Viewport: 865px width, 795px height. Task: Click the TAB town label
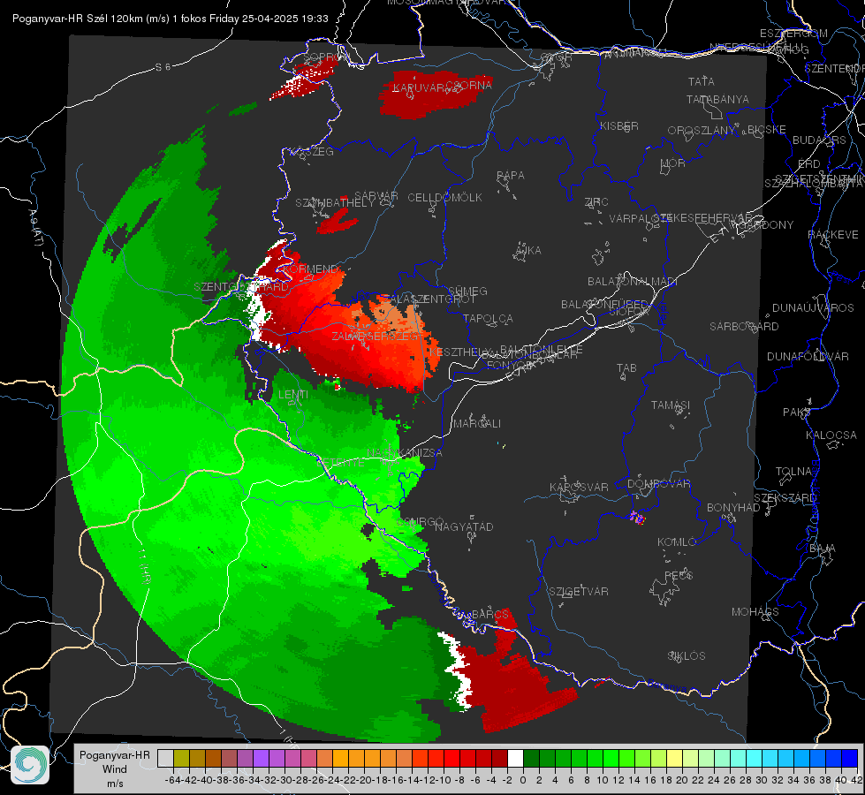pyautogui.click(x=626, y=368)
